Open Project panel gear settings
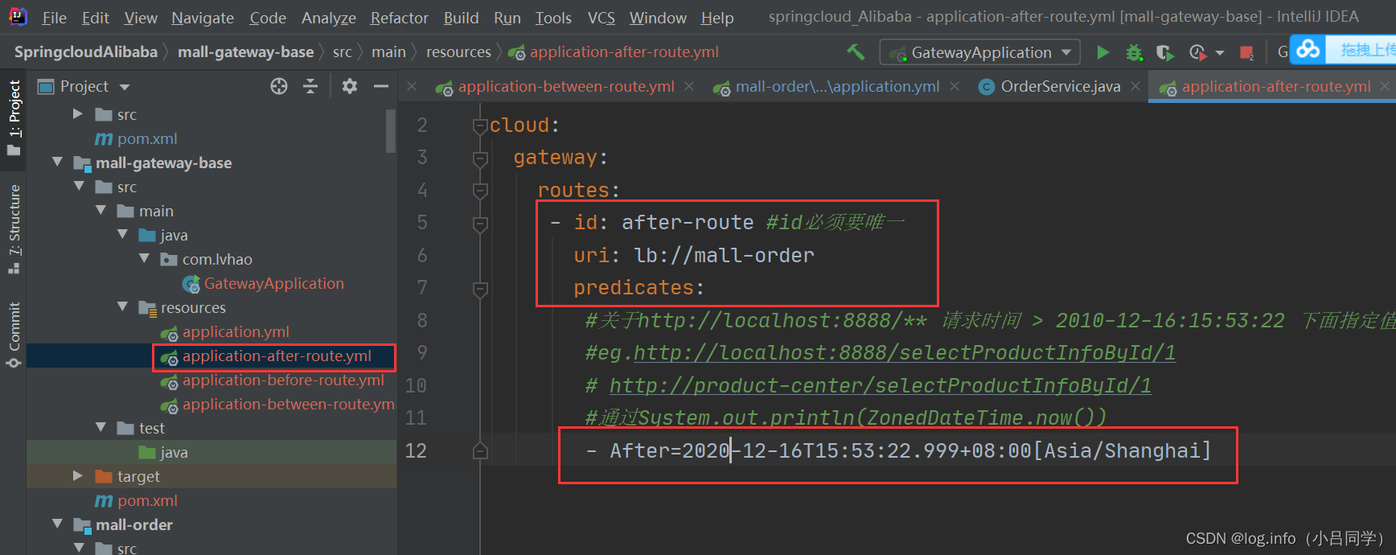Viewport: 1396px width, 555px height. pos(349,86)
